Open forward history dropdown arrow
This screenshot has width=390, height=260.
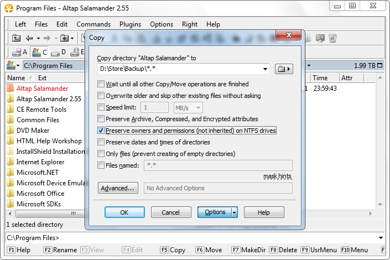point(56,38)
